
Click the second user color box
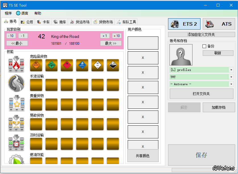[x=143, y=58]
